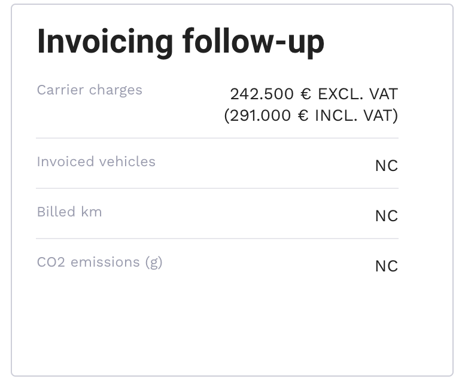
Task: Click the Invoicing follow-up heading
Action: 180,42
